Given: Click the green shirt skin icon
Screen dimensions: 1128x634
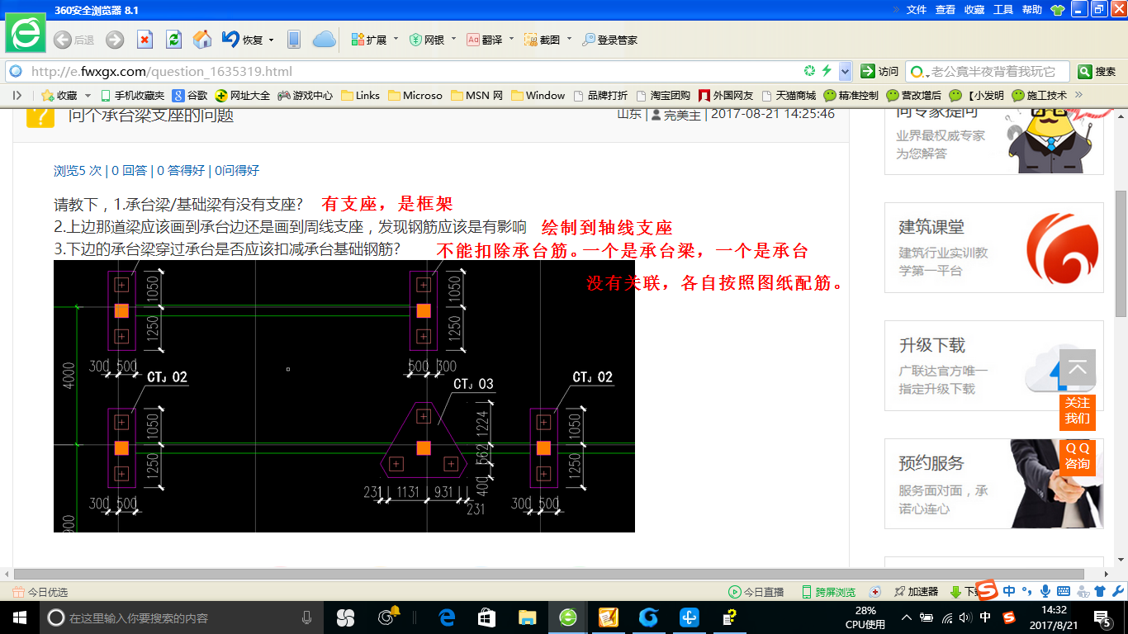Looking at the screenshot, I should 1056,10.
